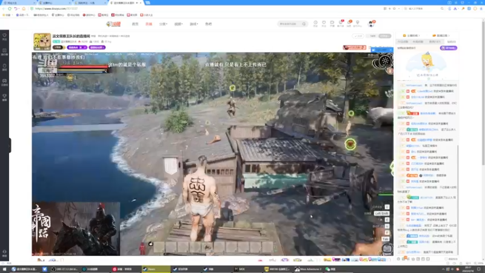The height and width of the screenshot is (273, 485).
Task: Open the OBS taskbar item
Action: pyautogui.click(x=64, y=269)
